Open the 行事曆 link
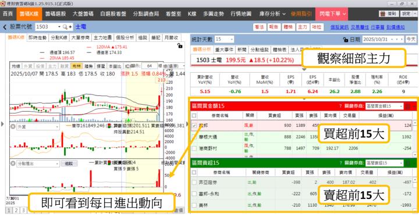419x217 pixels. [x=378, y=27]
